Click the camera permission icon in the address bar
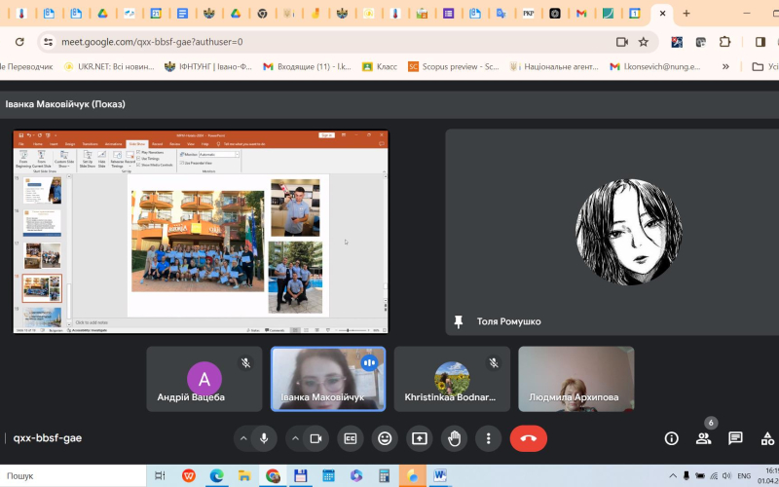Viewport: 779px width, 487px height. coord(622,42)
